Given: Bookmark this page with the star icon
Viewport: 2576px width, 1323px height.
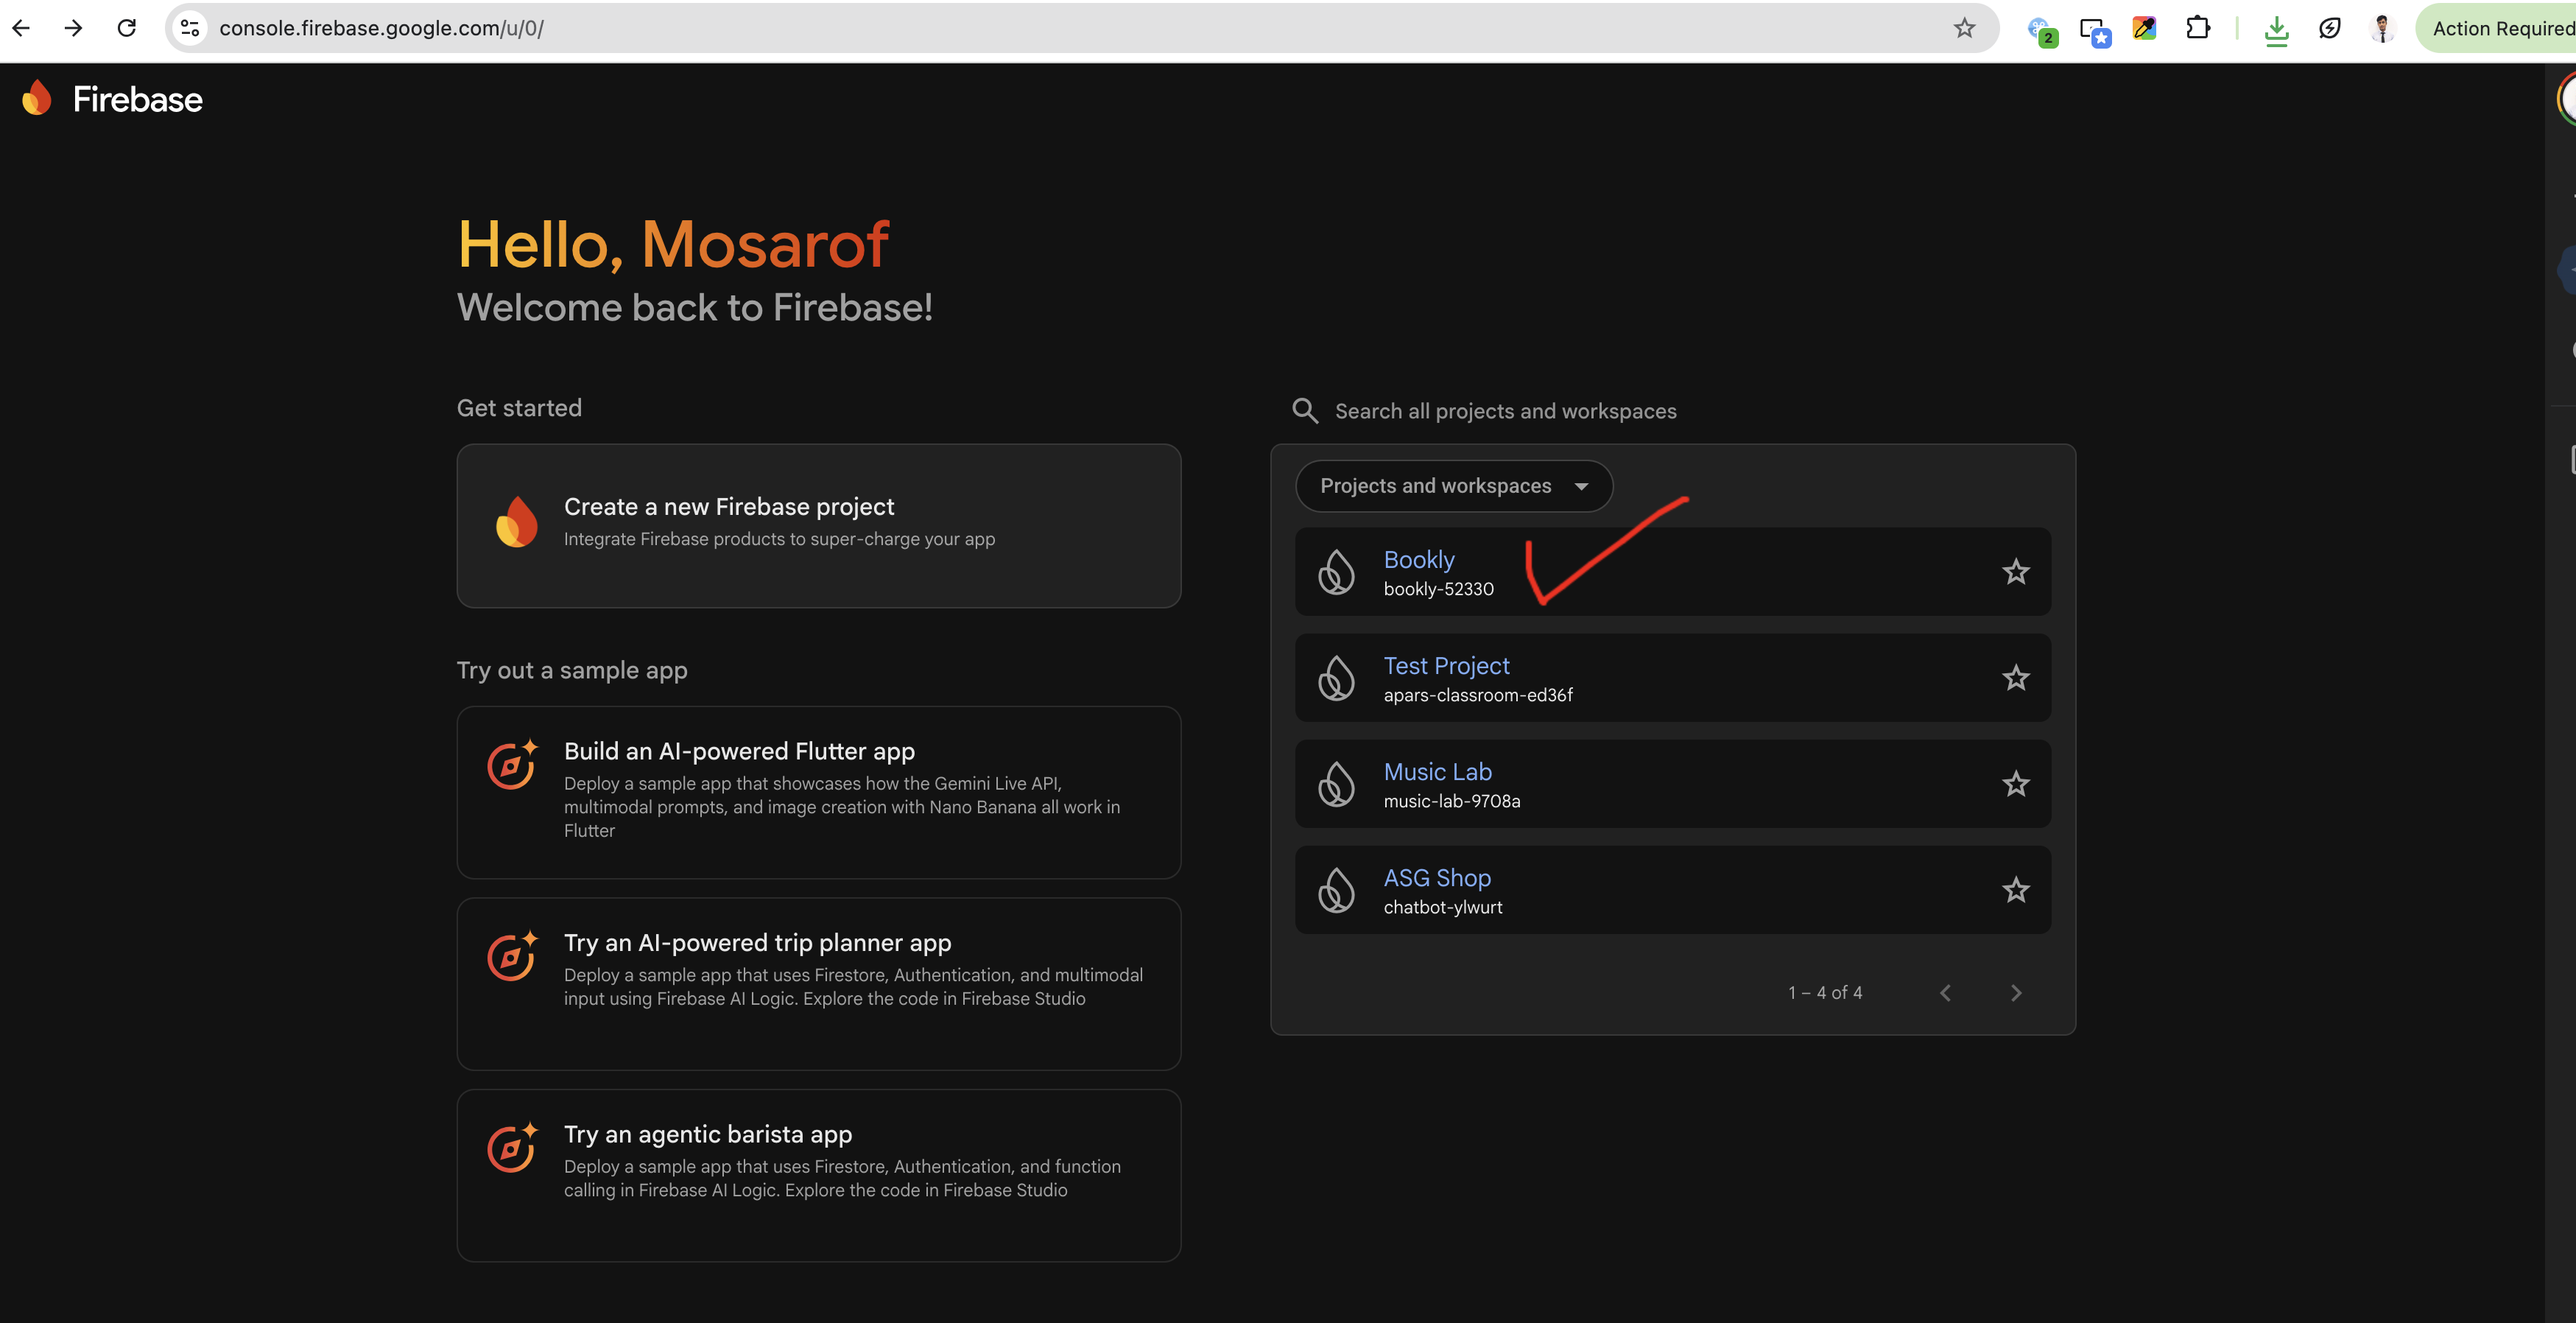Looking at the screenshot, I should (1964, 28).
